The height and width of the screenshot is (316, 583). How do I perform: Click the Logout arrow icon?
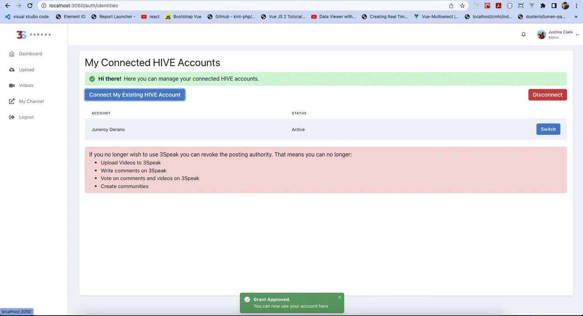coord(12,117)
